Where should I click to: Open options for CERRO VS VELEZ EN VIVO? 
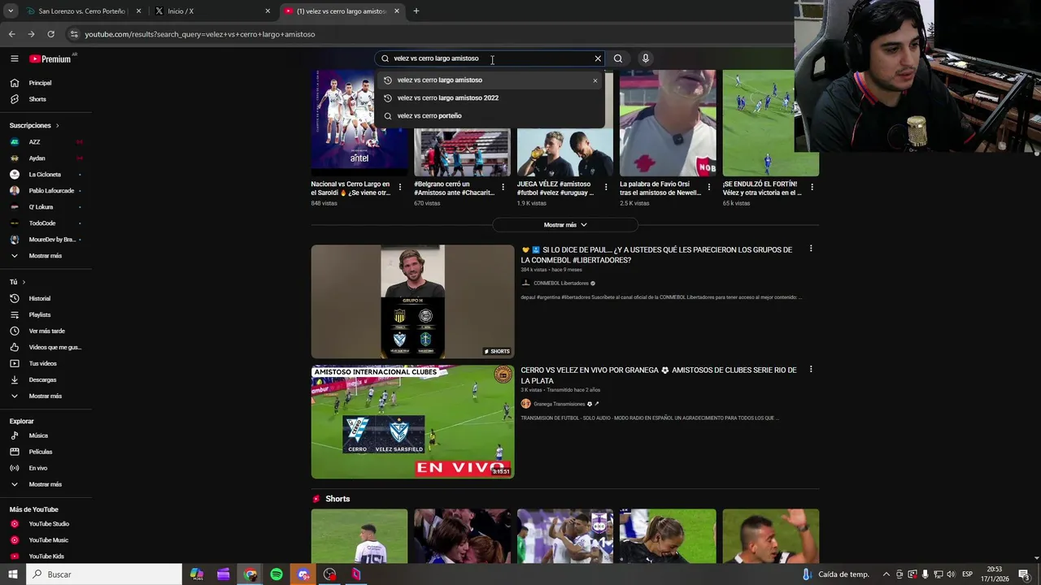(811, 369)
